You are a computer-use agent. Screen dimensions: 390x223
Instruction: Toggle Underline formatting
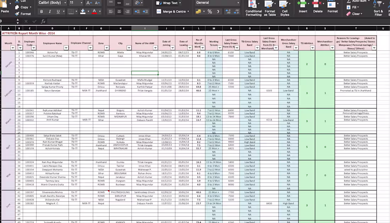coord(58,11)
